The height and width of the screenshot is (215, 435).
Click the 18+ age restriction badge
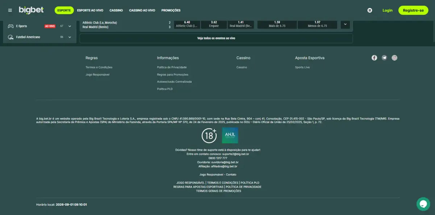[209, 135]
